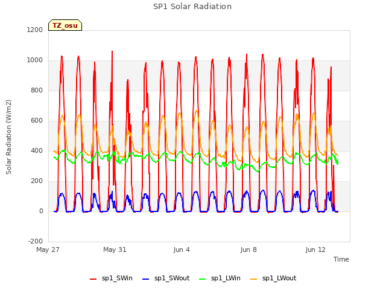Click the 800 y-axis tick label
Screen dimensions: 386x290
tap(37, 90)
